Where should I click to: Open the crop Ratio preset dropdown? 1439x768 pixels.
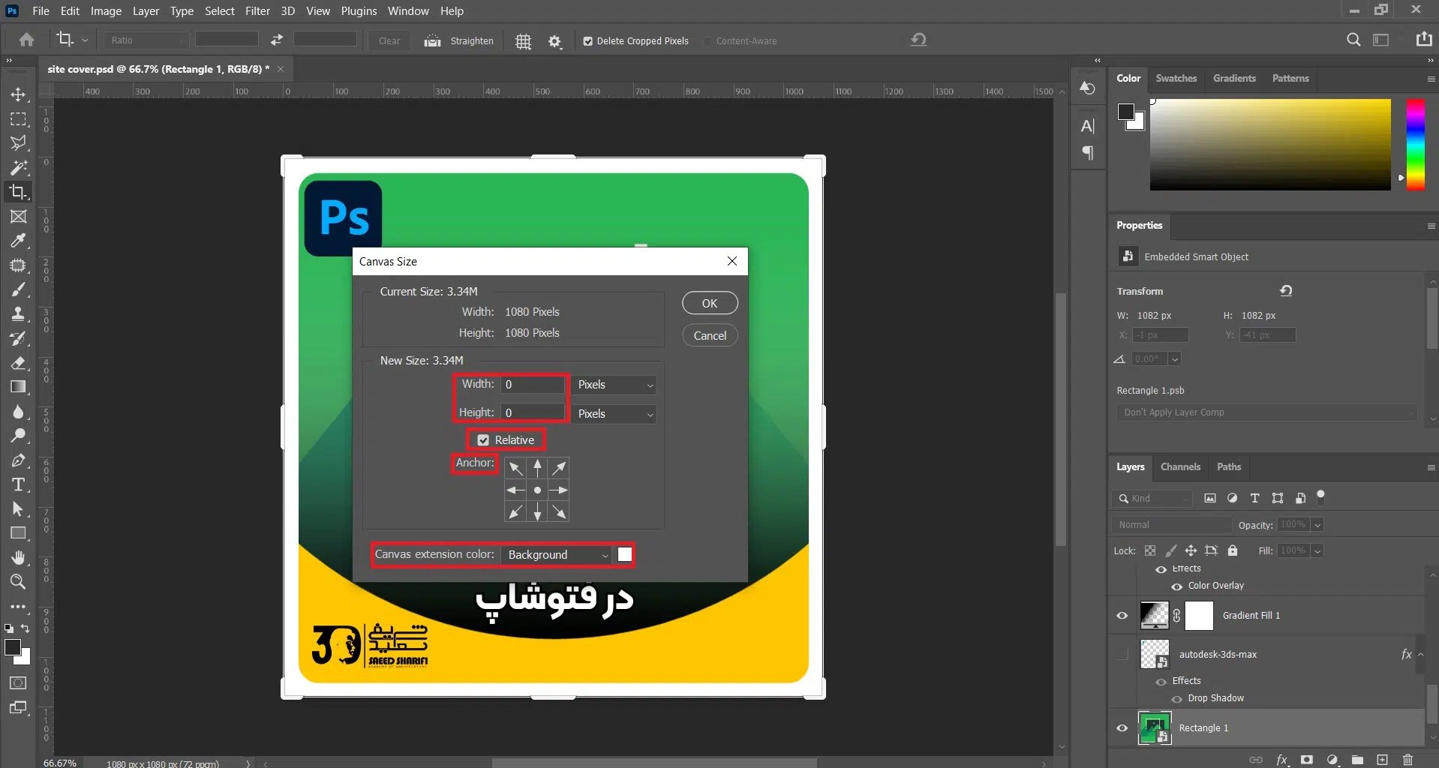(x=146, y=40)
